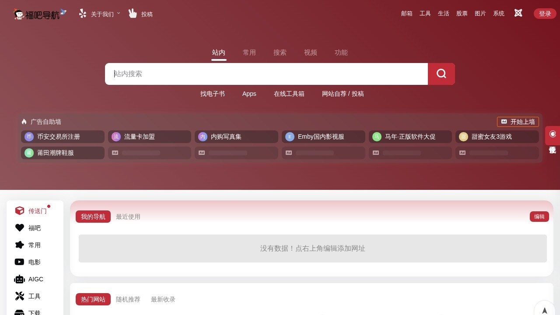Click the red search magnifier button
Screen dimensions: 560x315
pos(441,73)
